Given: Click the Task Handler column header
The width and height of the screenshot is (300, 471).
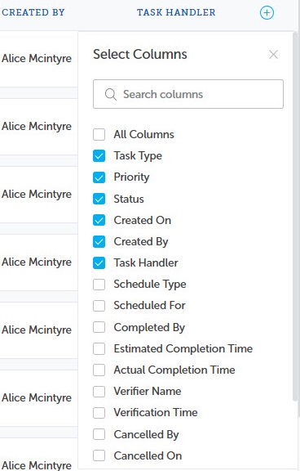Looking at the screenshot, I should 176,12.
